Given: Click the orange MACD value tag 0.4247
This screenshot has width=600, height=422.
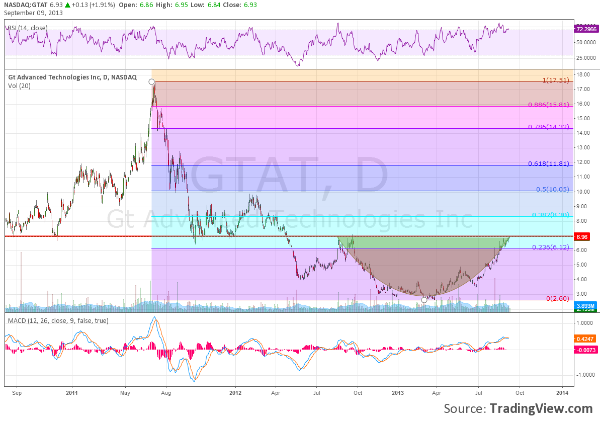Looking at the screenshot, I should point(585,339).
